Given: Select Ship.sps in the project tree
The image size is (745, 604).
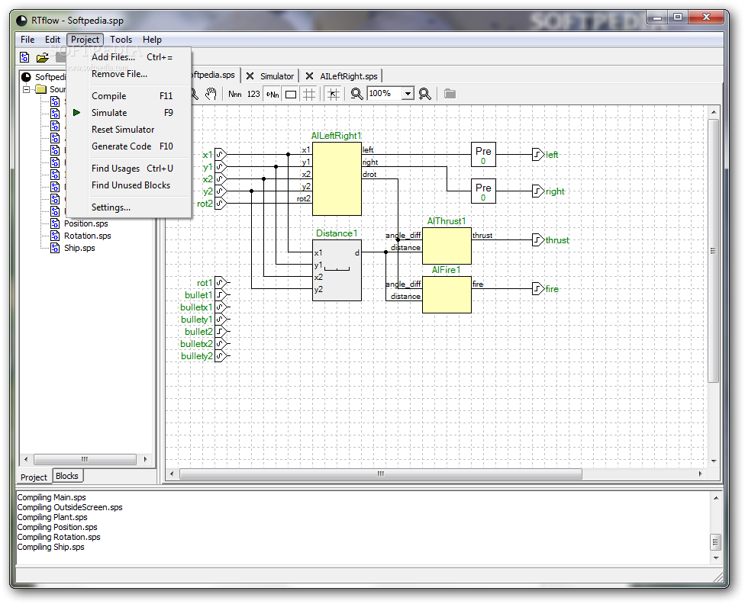Looking at the screenshot, I should coord(79,248).
